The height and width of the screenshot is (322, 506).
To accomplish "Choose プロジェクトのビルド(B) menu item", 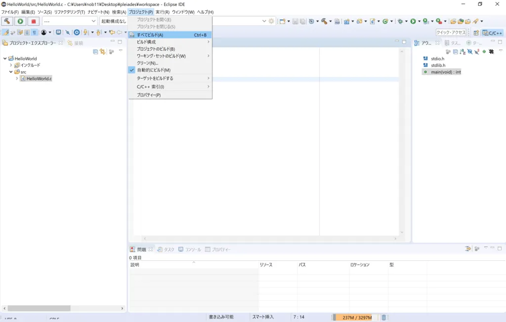I will click(x=170, y=49).
